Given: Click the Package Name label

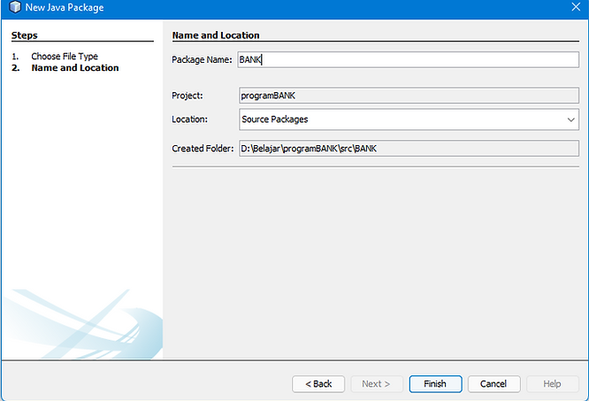Looking at the screenshot, I should tap(202, 60).
